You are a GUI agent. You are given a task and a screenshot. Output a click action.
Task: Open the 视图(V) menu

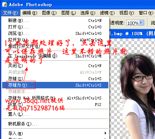pyautogui.click(x=127, y=13)
